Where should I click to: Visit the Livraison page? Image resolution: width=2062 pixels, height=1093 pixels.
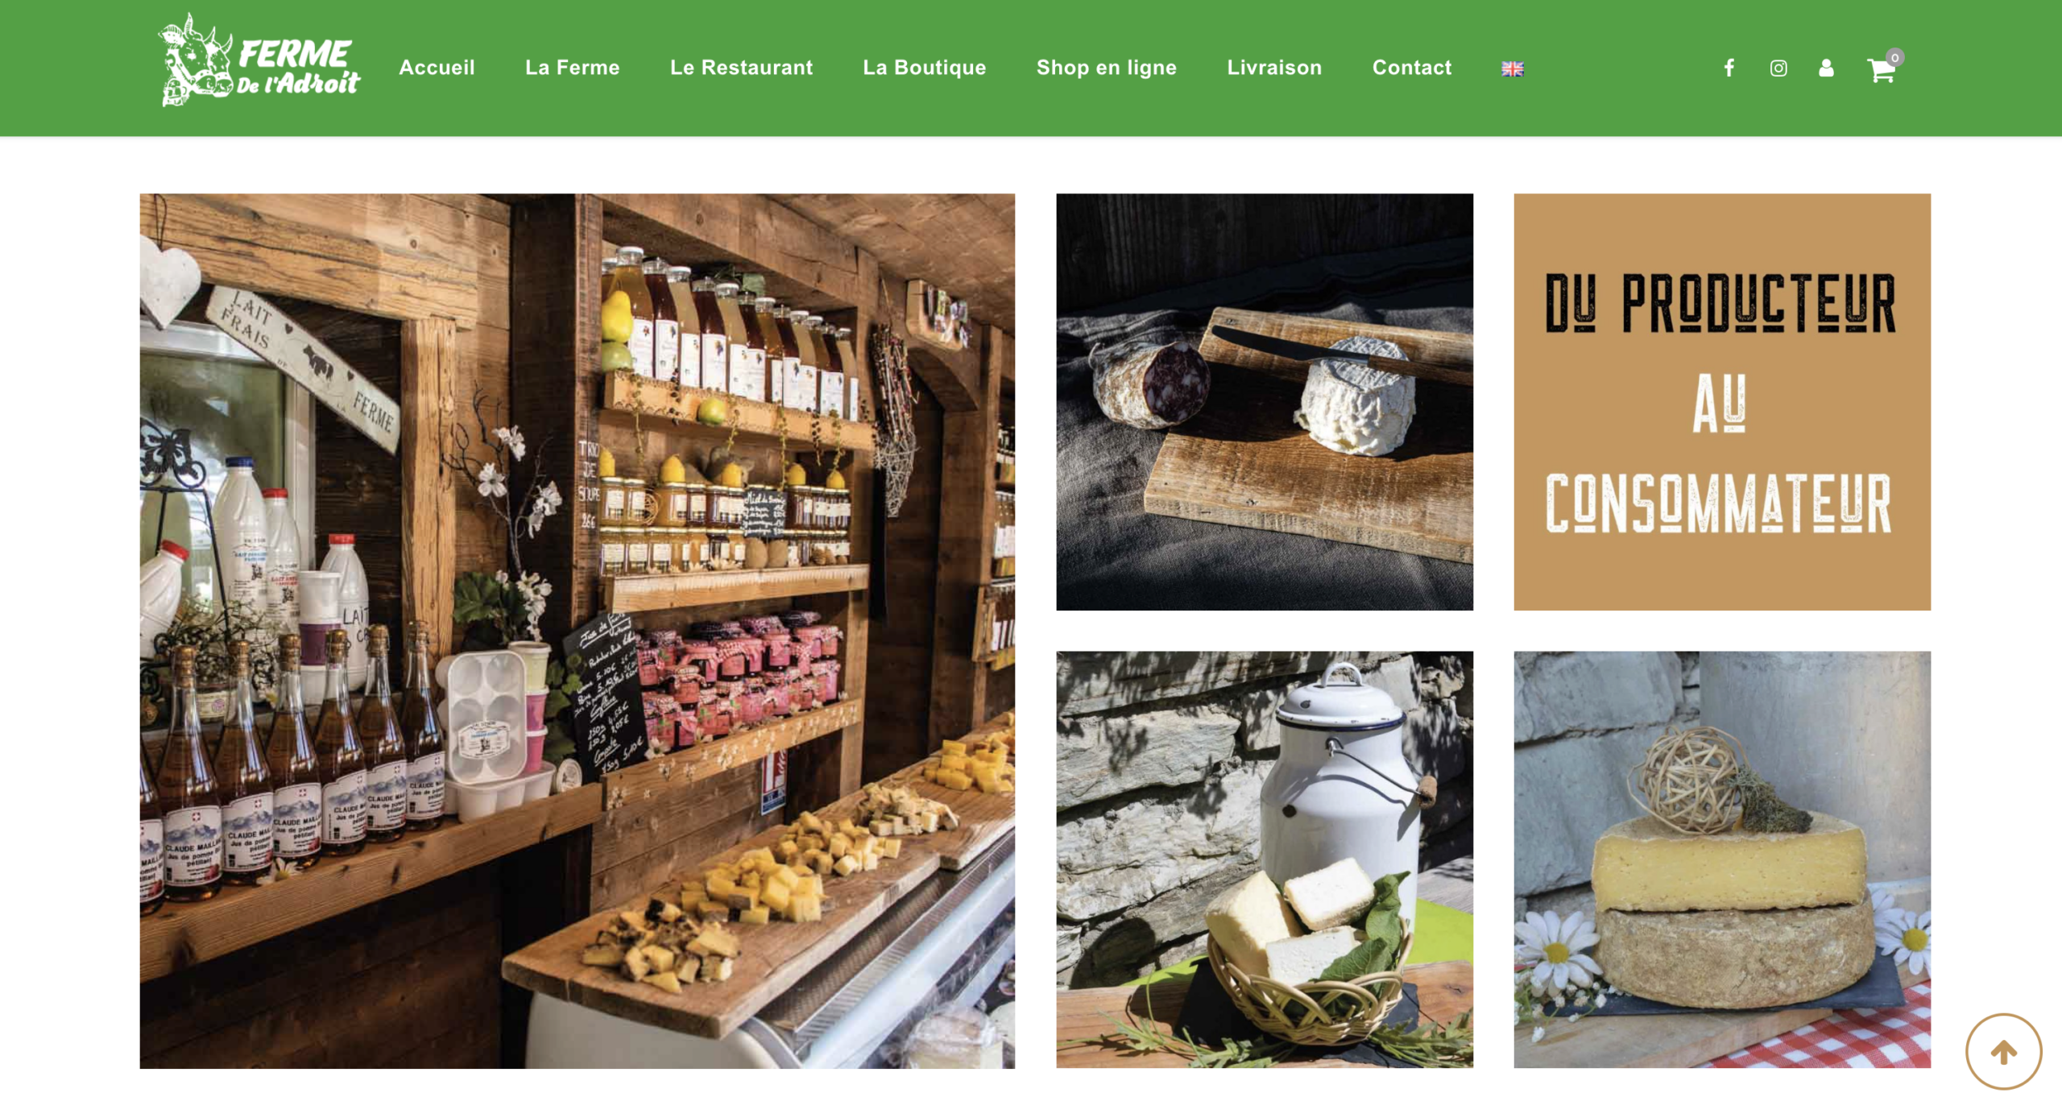click(x=1274, y=68)
